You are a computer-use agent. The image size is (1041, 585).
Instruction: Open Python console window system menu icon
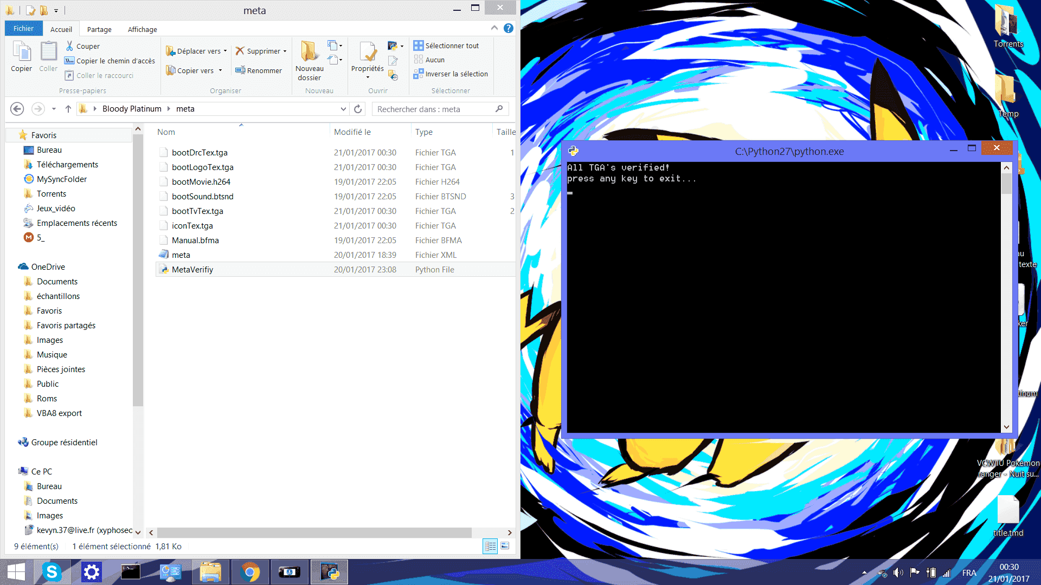[x=574, y=151]
